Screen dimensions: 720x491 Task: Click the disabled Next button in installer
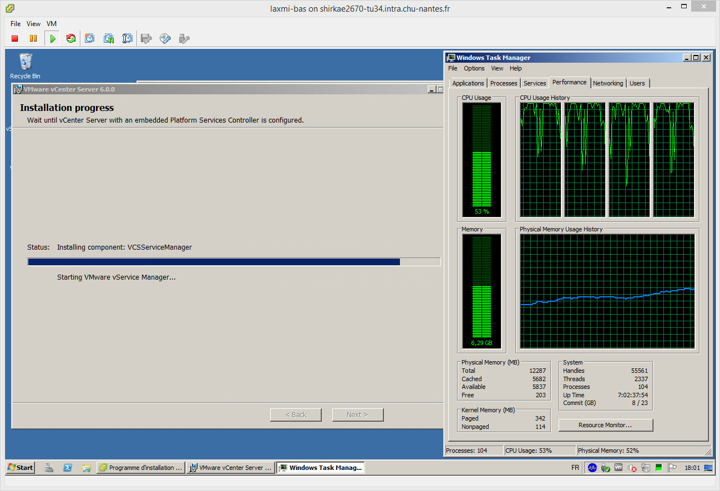point(357,414)
